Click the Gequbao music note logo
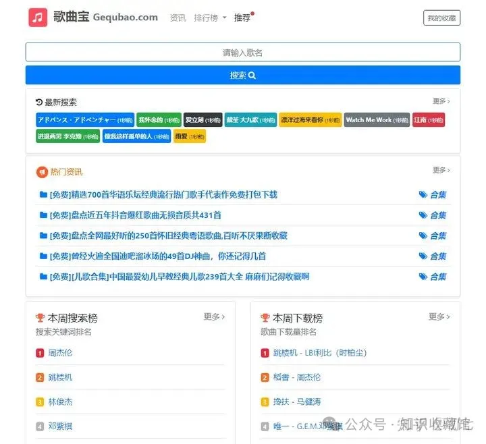The height and width of the screenshot is (444, 486). click(38, 18)
